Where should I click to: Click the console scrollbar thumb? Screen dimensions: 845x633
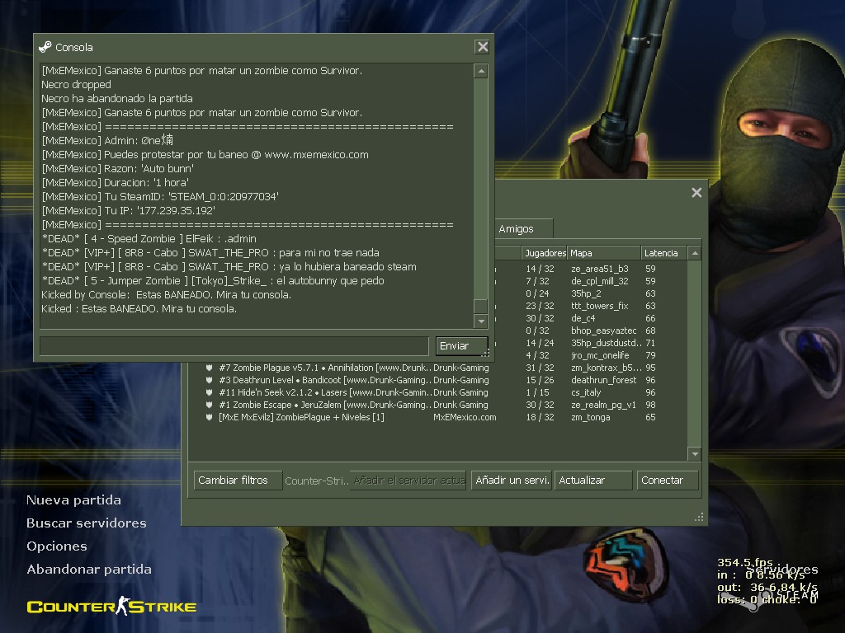pyautogui.click(x=481, y=306)
